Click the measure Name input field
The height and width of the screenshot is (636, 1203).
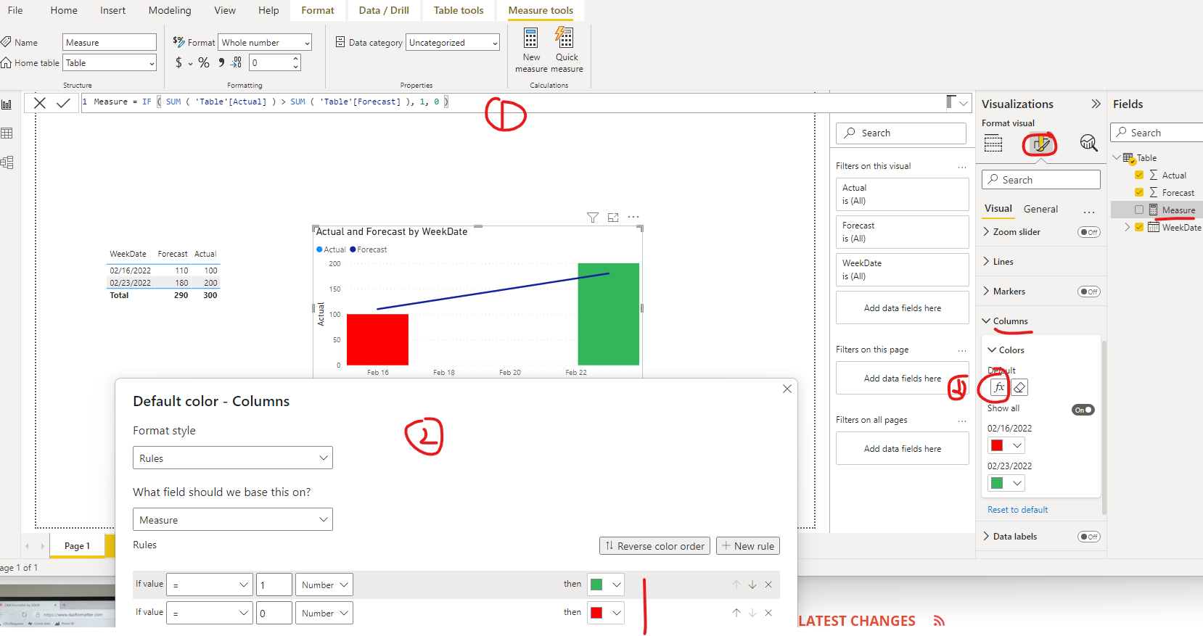coord(110,43)
